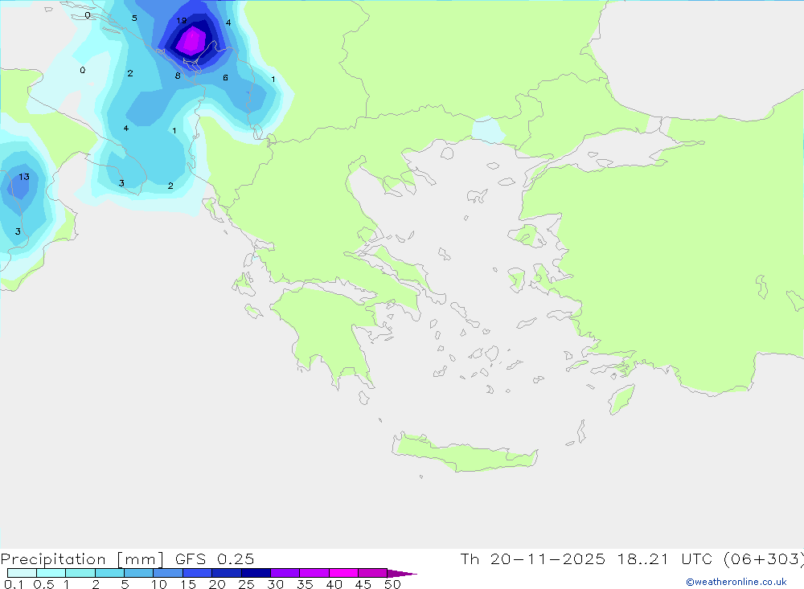This screenshot has width=804, height=589.
Task: Click the 30–35 mm legend swatch
Action: pyautogui.click(x=285, y=573)
